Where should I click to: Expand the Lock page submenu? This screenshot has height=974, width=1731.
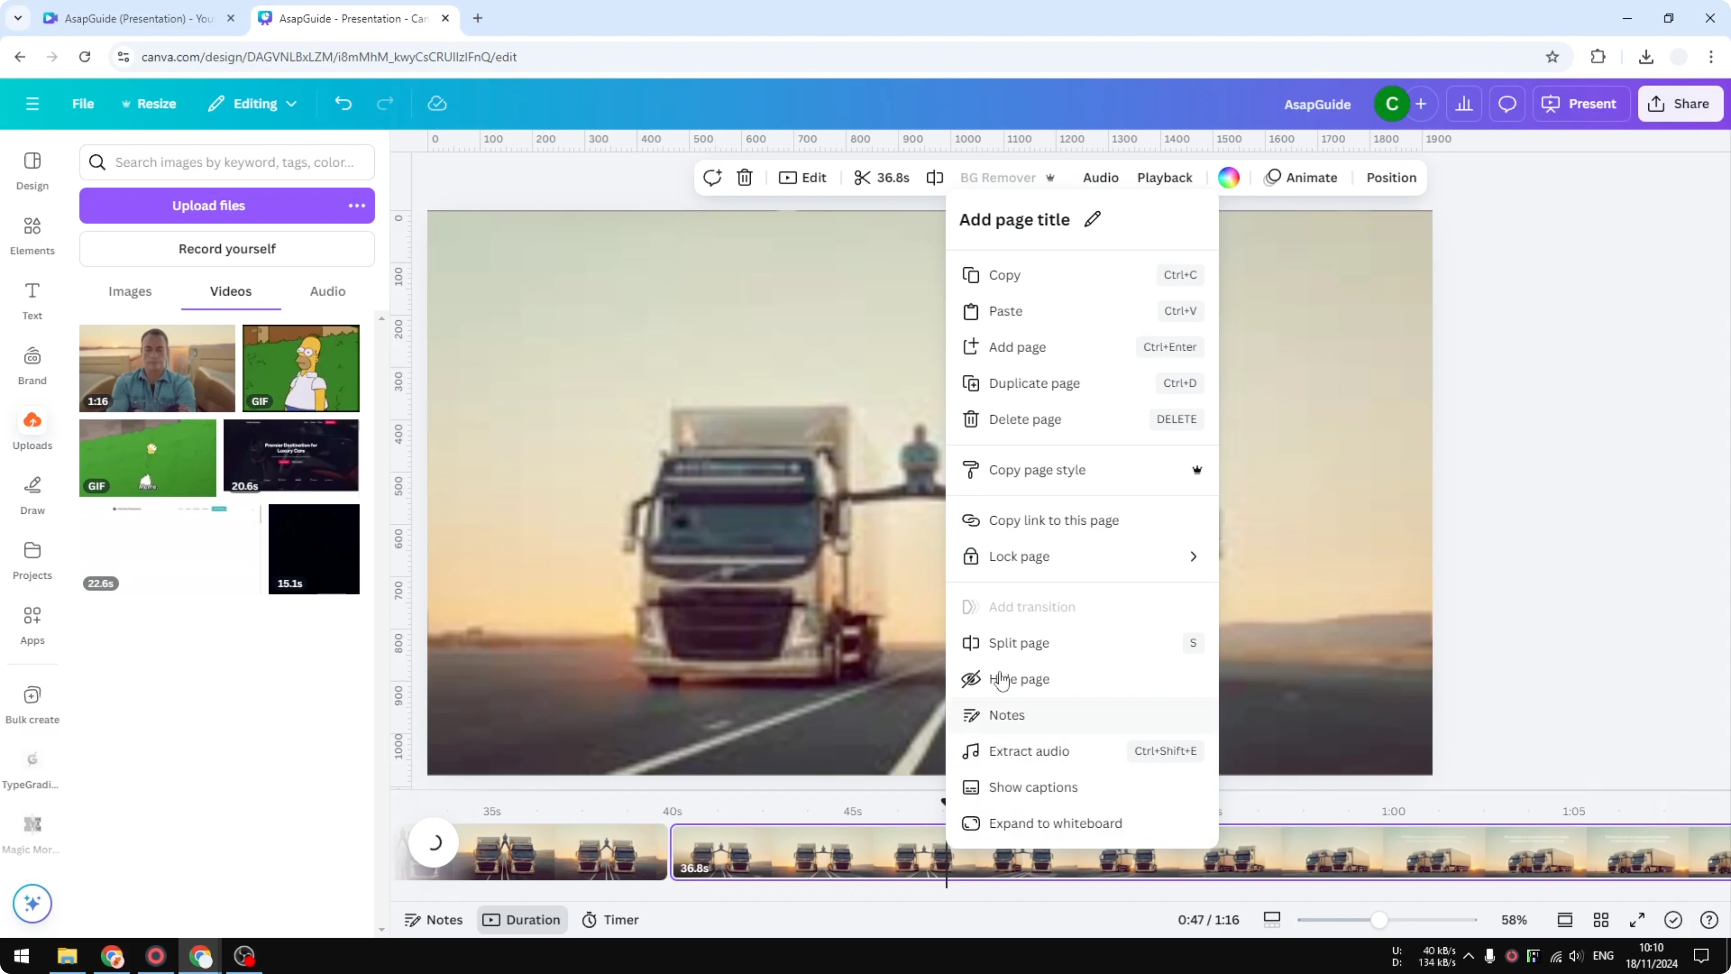point(1193,556)
